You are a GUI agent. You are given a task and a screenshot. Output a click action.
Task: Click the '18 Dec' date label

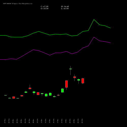coord(62,121)
